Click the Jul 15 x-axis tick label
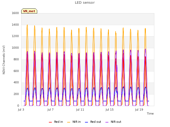 109,110
